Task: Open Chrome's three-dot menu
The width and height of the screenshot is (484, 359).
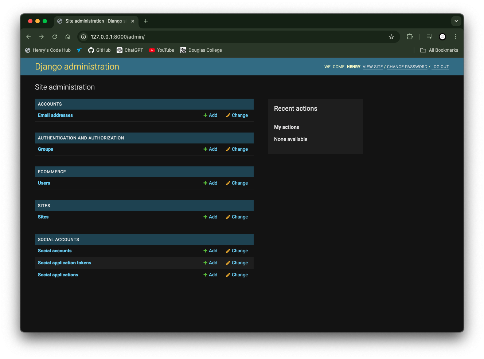Action: point(456,37)
